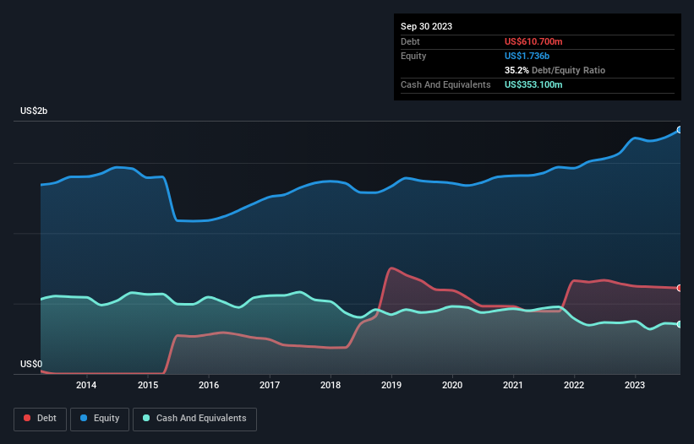This screenshot has width=694, height=444.
Task: Toggle the Equity series legend button
Action: click(x=100, y=419)
